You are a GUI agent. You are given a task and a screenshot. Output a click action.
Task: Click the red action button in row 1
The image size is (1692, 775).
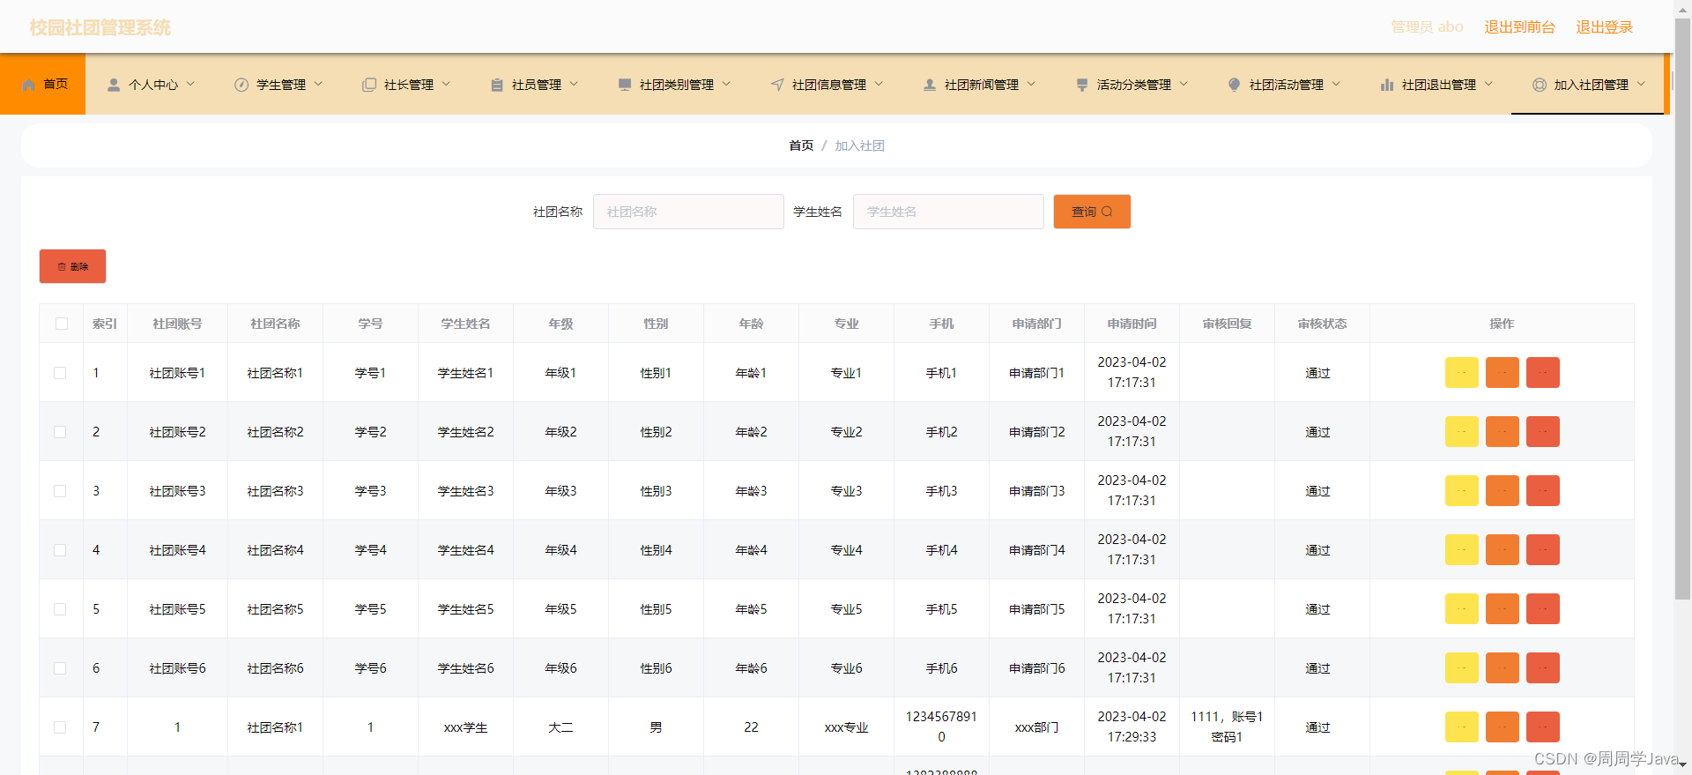[x=1542, y=373]
